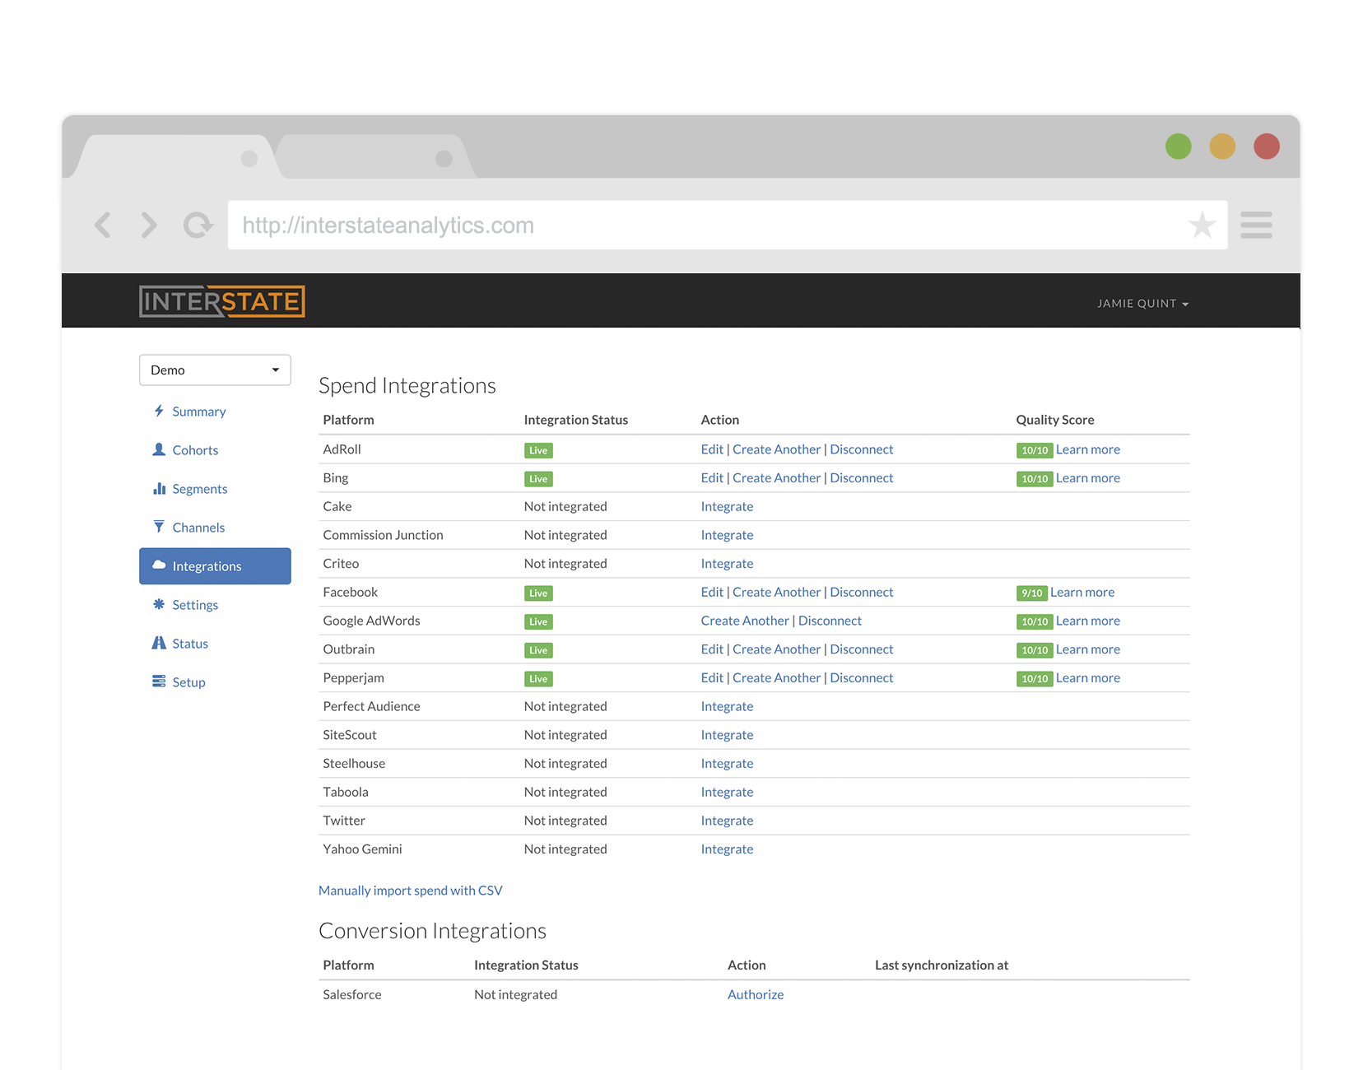Disconnect the Facebook integration
Image resolution: width=1363 pixels, height=1070 pixels.
tap(861, 592)
